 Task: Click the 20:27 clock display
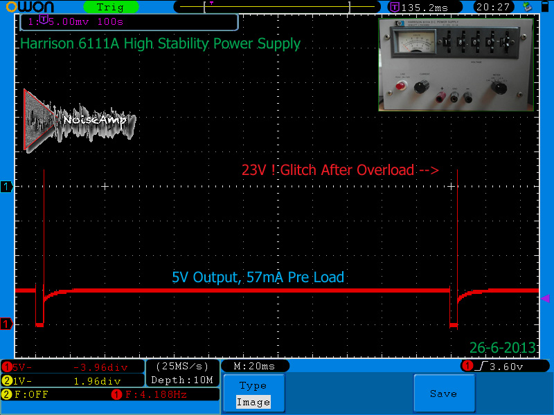pos(493,7)
